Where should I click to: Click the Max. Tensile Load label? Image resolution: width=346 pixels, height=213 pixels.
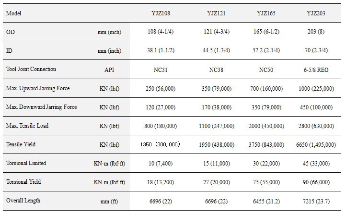(x=27, y=126)
